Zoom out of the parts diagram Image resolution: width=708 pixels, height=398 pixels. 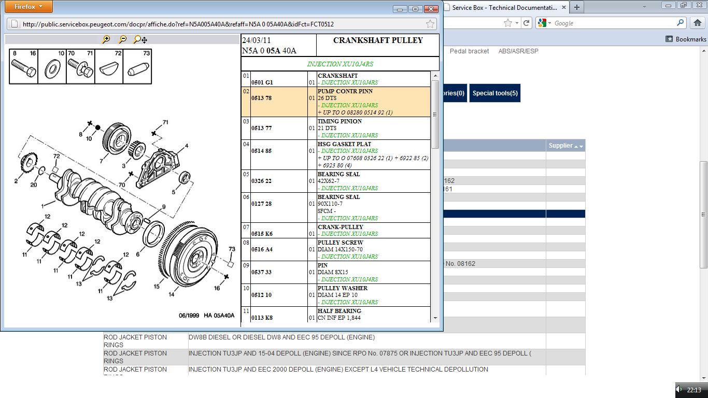tap(123, 39)
